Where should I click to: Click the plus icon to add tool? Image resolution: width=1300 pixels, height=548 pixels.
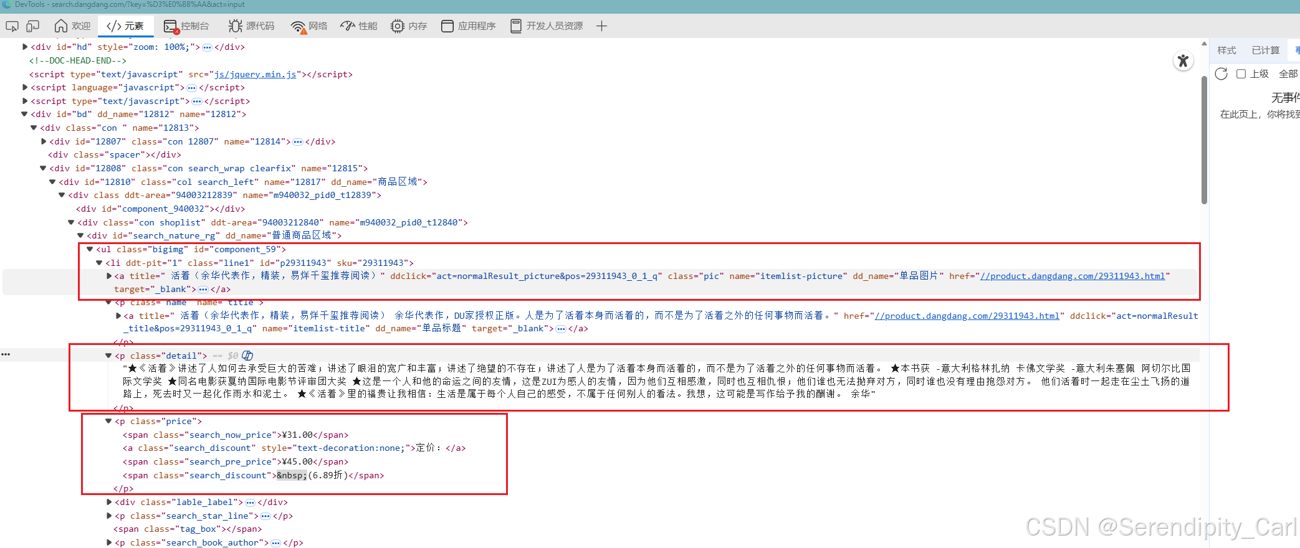click(x=601, y=26)
